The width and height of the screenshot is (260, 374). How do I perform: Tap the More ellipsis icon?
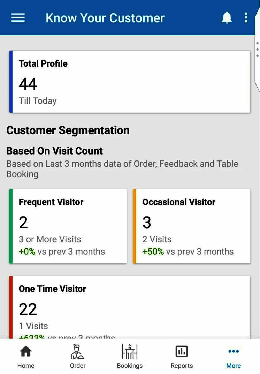coord(234,351)
